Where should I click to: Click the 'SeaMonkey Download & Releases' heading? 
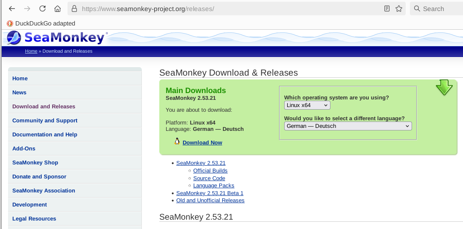point(229,73)
